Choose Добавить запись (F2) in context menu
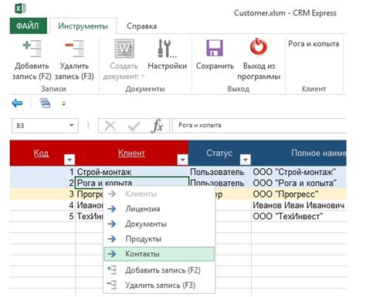The height and width of the screenshot is (297, 366). coord(159,270)
